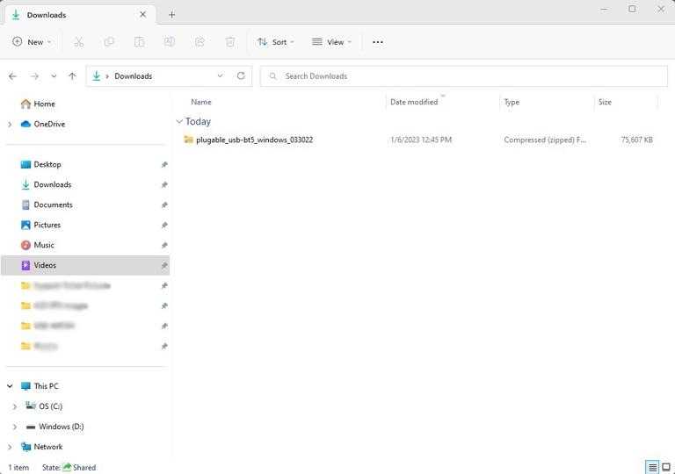
Task: Go up one folder level
Action: point(72,76)
